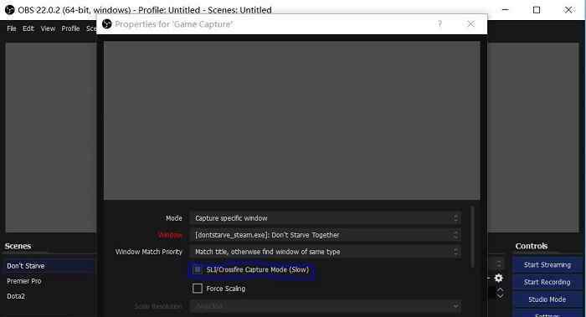
Task: Click Start Recording button
Action: (547, 282)
